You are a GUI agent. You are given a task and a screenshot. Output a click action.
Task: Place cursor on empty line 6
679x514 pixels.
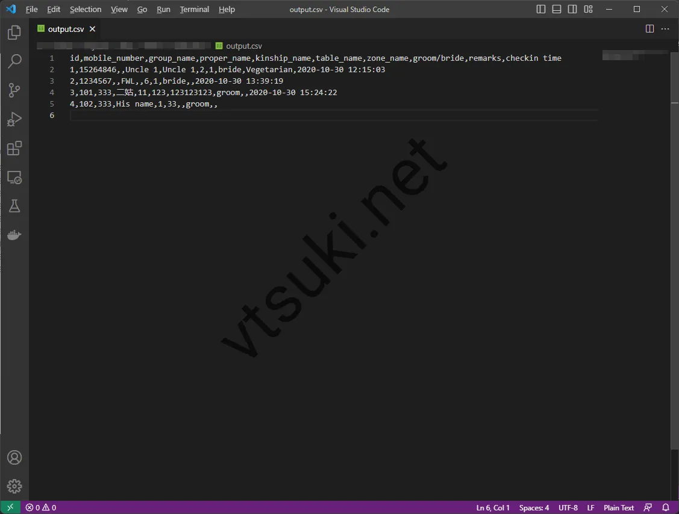tap(333, 115)
